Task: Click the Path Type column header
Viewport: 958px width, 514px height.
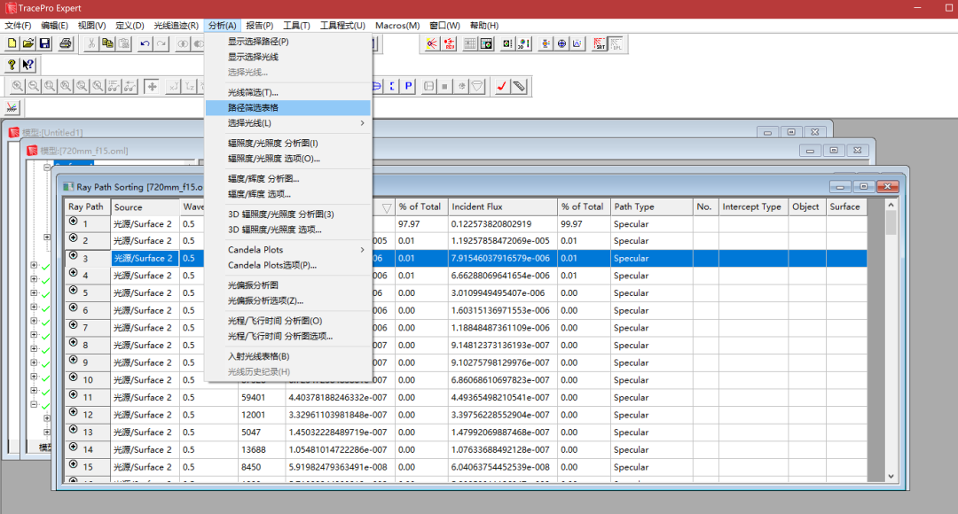Action: (651, 207)
